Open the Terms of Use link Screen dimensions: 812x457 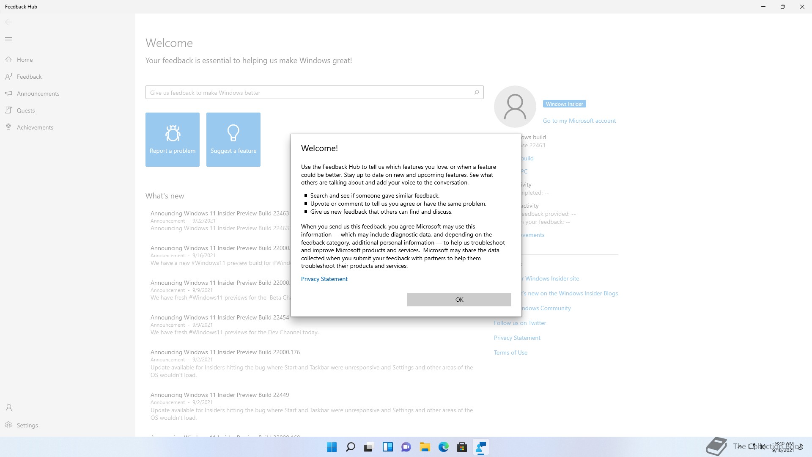click(x=510, y=352)
